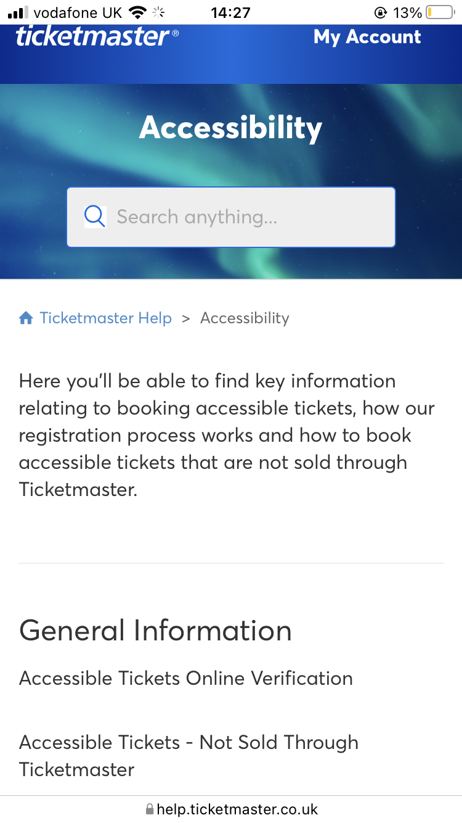
Task: Click the home icon in breadcrumb
Action: (26, 318)
